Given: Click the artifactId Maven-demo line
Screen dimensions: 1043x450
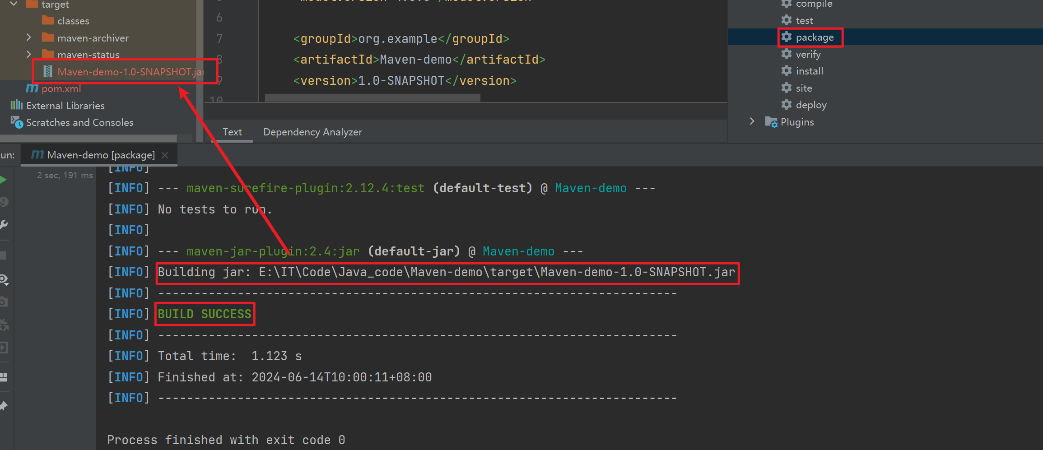Looking at the screenshot, I should 419,60.
